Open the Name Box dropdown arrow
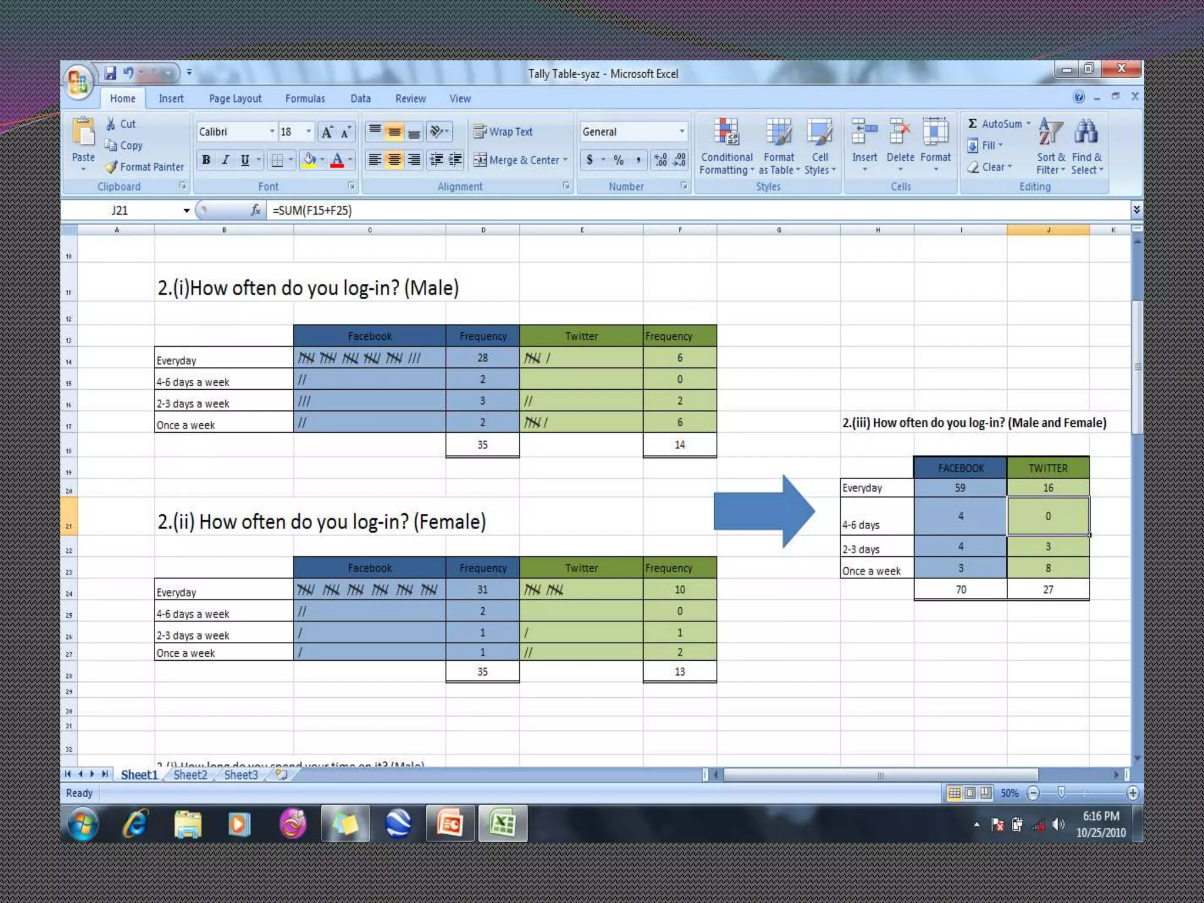Screen dimensions: 1204x903 click(186, 210)
